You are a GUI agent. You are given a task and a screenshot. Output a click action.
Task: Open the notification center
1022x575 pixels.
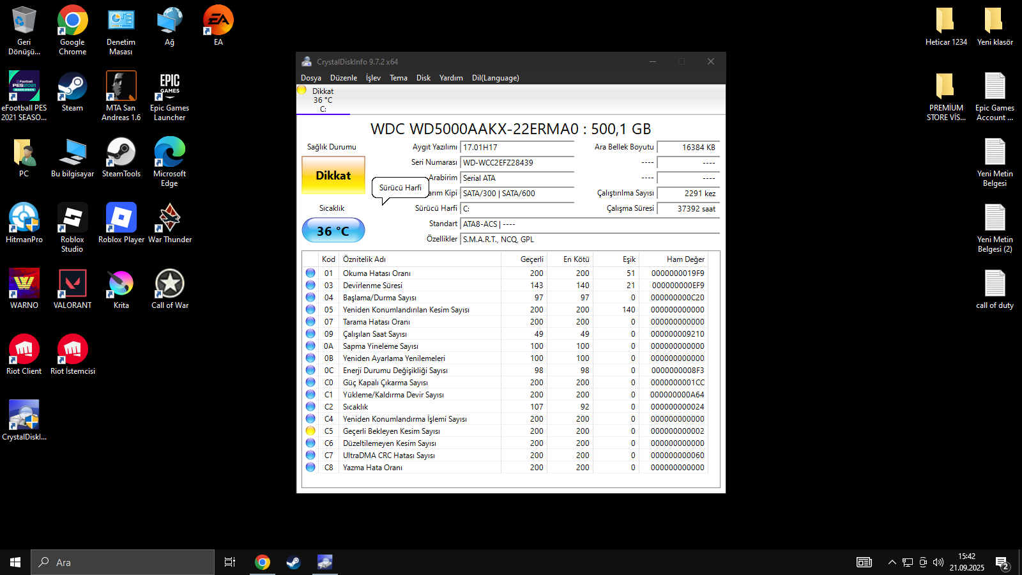pyautogui.click(x=1002, y=563)
